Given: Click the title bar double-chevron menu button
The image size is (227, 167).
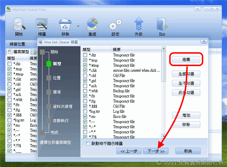Looking at the screenshot, I should 197,9.
